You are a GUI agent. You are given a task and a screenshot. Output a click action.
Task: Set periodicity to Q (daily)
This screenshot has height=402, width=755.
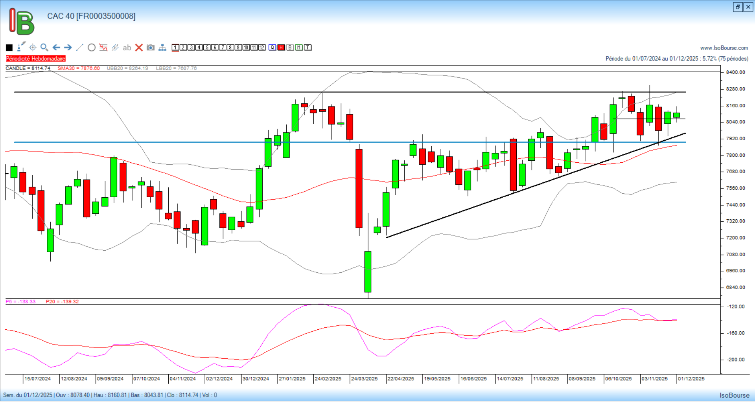pos(273,48)
